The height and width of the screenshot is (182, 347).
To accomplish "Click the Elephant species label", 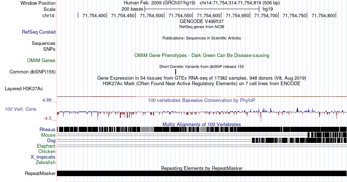I will coord(46,146).
